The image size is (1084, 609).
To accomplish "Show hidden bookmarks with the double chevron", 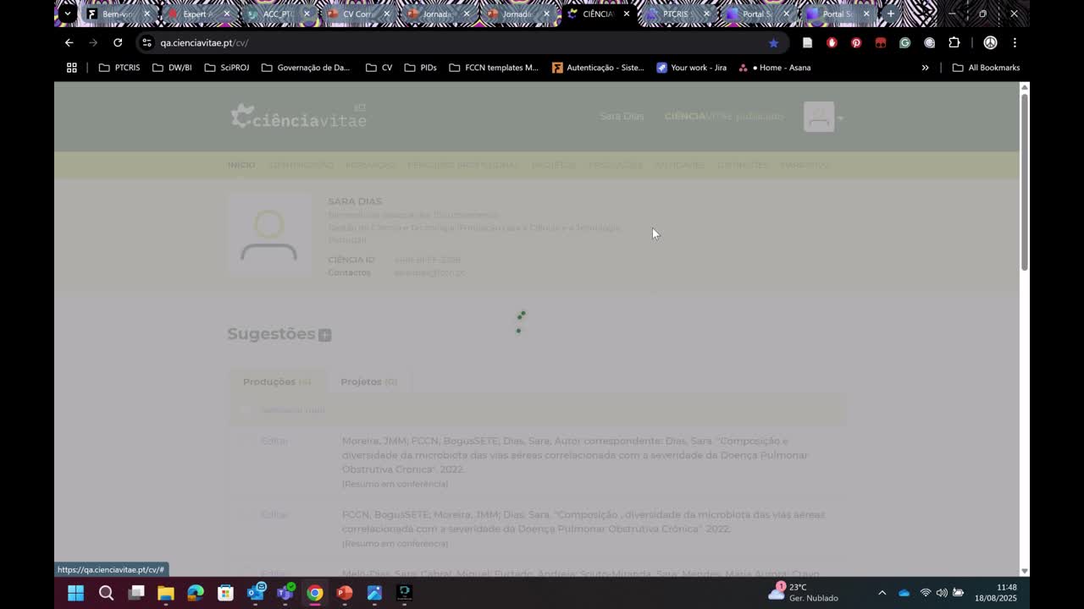I will 925,68.
